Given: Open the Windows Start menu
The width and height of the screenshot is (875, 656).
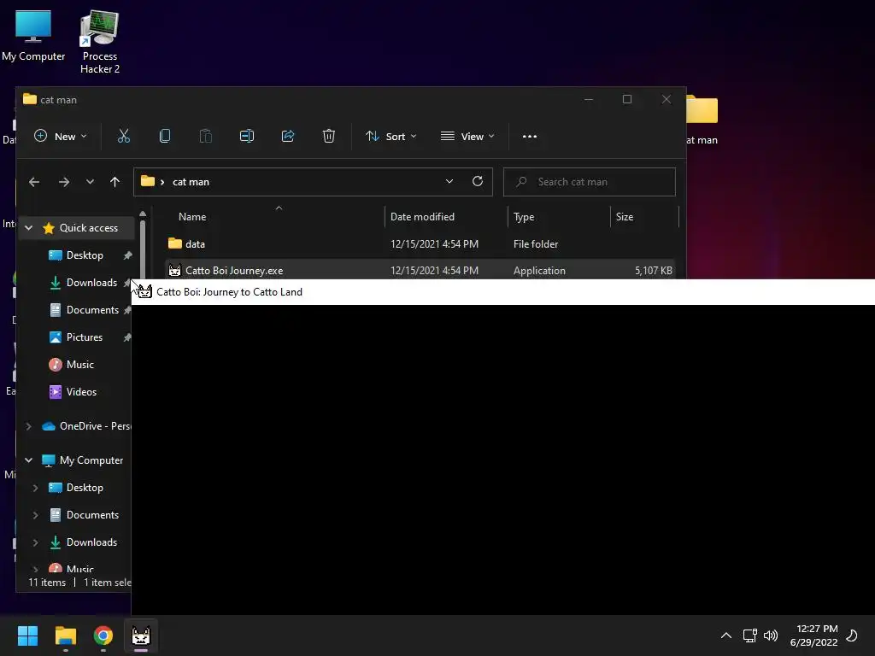Looking at the screenshot, I should tap(27, 635).
